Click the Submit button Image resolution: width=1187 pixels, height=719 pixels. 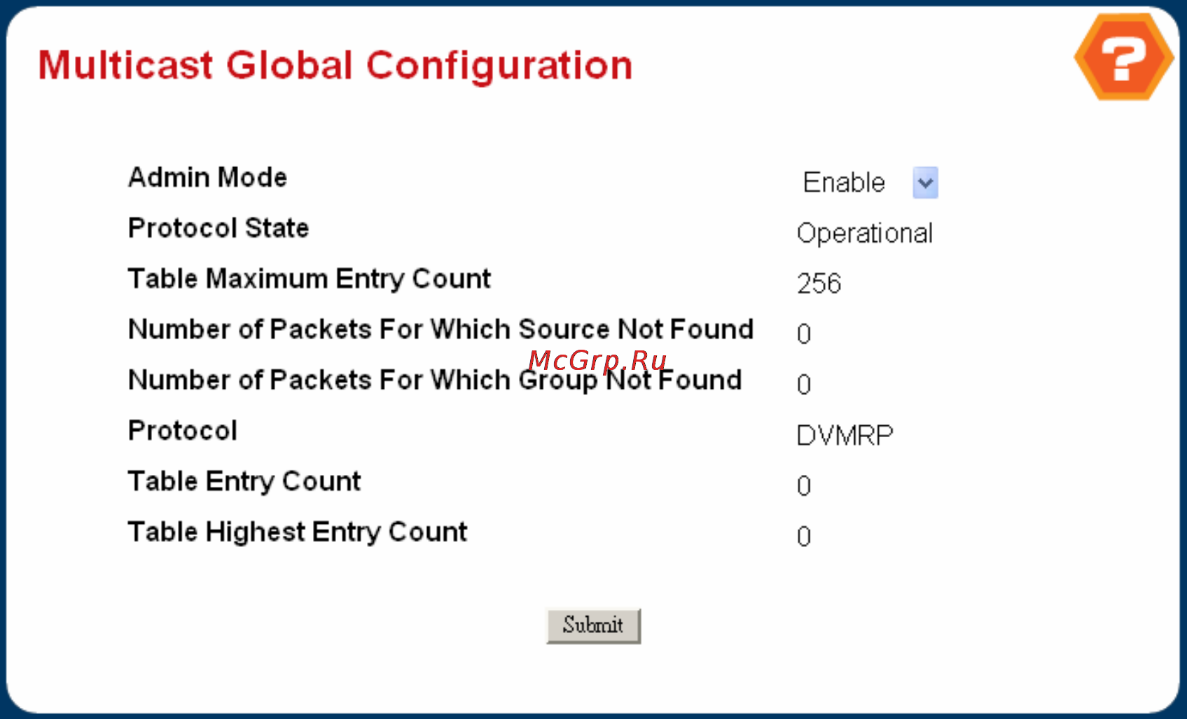pyautogui.click(x=593, y=625)
